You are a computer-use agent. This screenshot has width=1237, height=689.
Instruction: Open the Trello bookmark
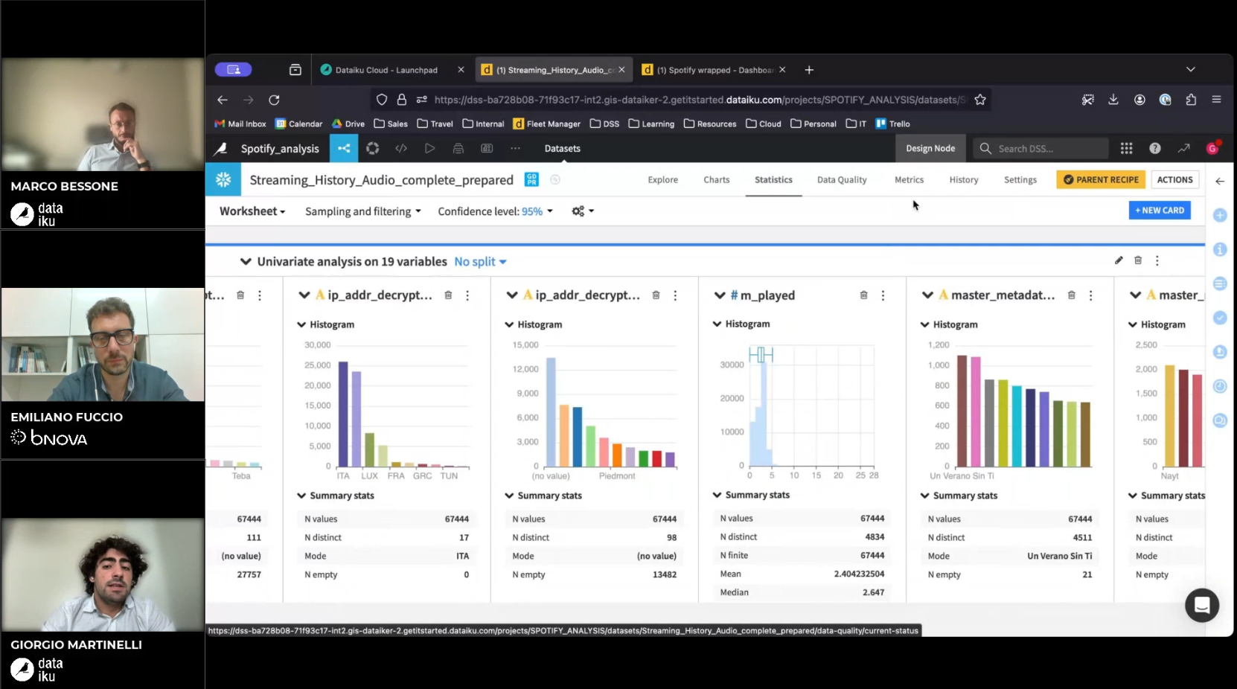892,124
